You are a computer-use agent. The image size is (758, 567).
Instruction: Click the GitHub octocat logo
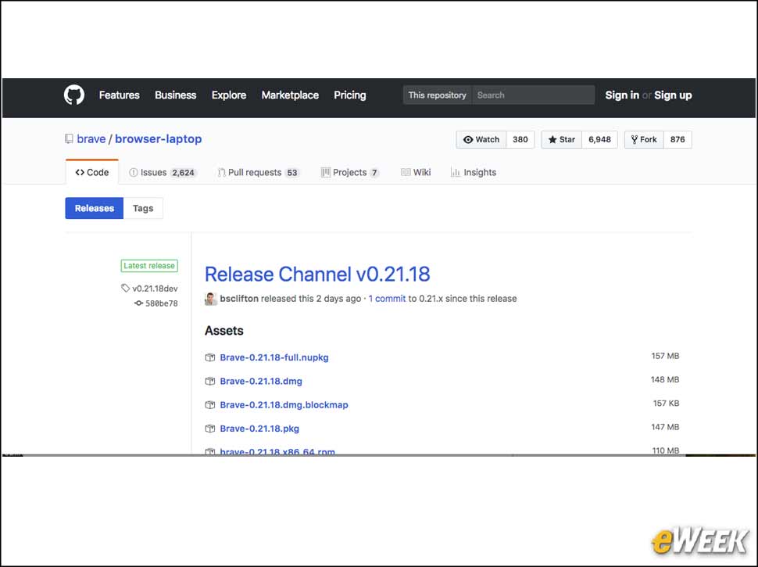74,95
